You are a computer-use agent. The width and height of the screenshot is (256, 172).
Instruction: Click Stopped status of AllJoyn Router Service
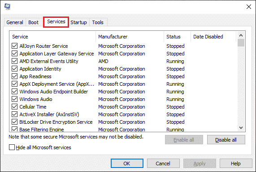point(175,46)
